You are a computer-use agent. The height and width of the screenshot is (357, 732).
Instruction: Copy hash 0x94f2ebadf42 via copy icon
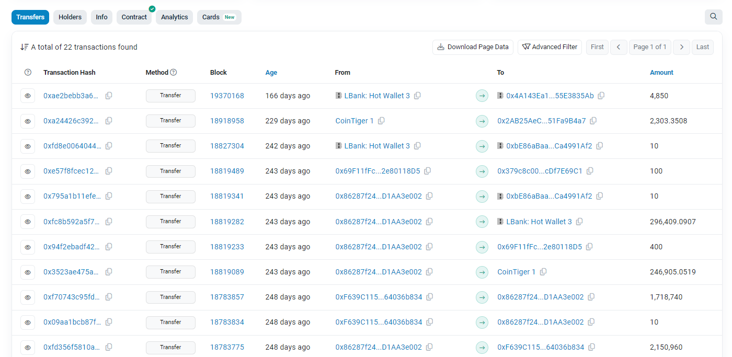coord(109,247)
